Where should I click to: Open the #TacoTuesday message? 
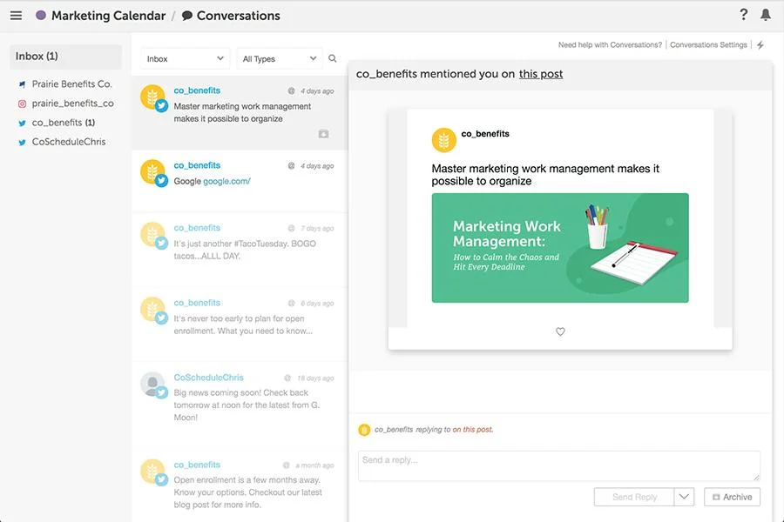(240, 250)
